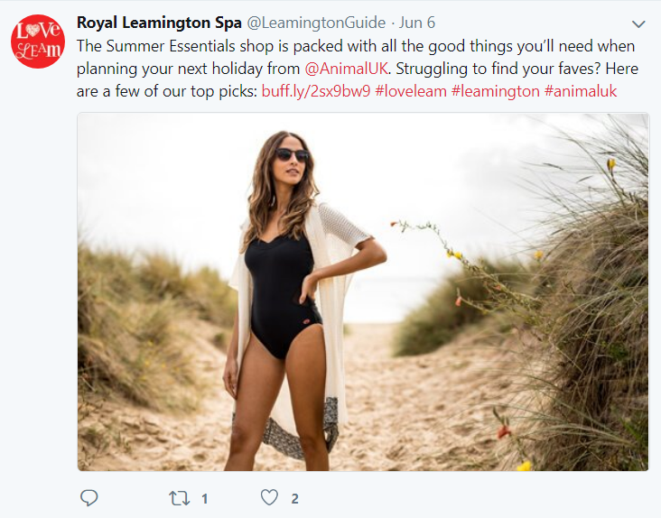Screen dimensions: 661x518
Task: Open the Royal Leamington Spa profile name
Action: pos(159,23)
